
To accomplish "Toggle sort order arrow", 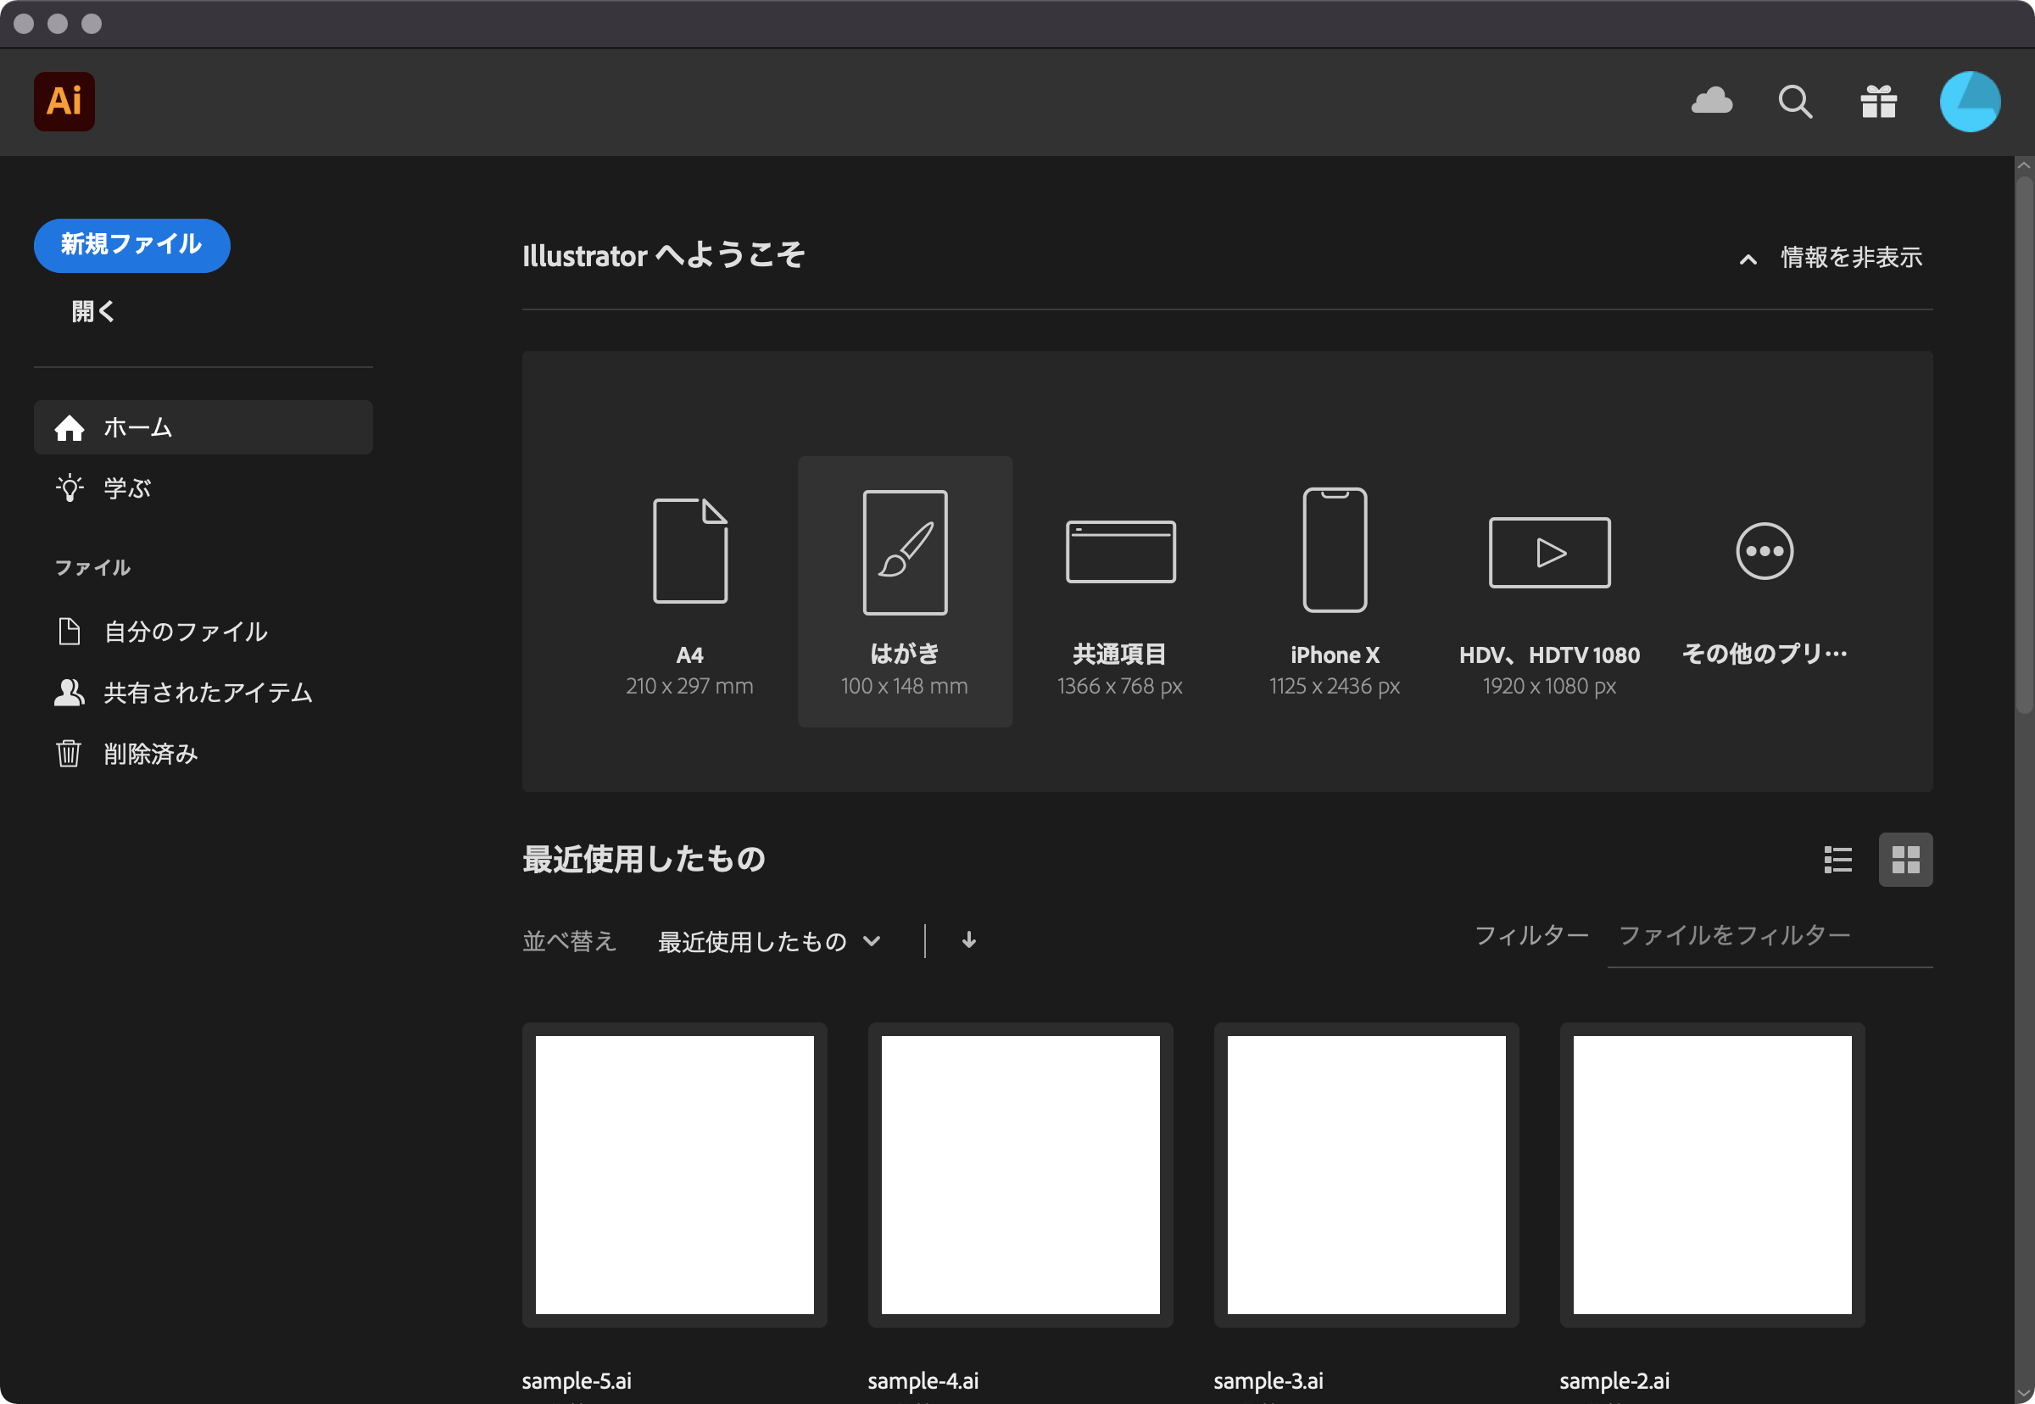I will pyautogui.click(x=968, y=940).
